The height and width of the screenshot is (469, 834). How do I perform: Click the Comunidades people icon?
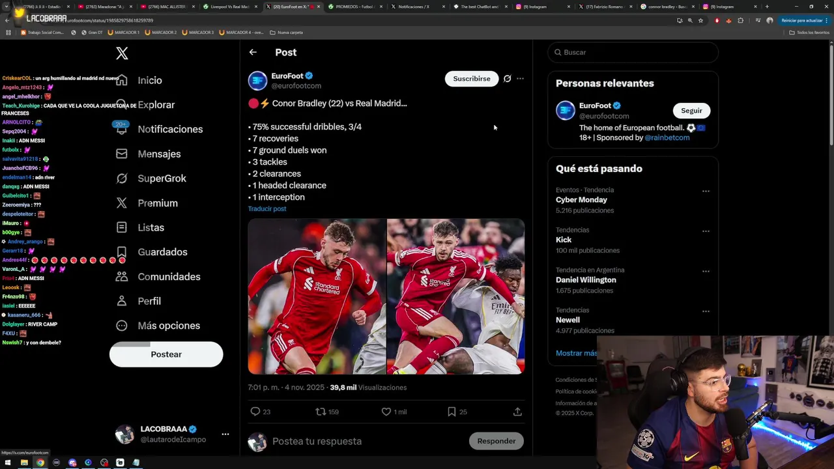122,277
